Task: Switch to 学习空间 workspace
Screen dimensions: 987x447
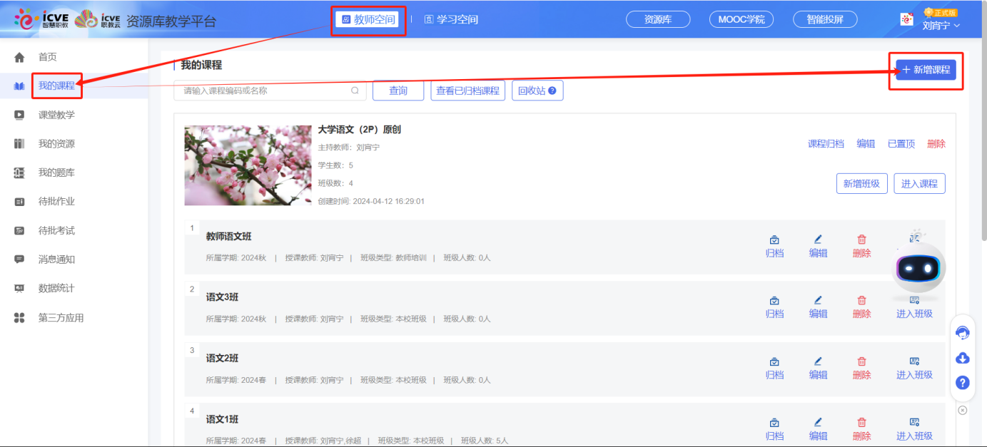Action: pyautogui.click(x=451, y=19)
